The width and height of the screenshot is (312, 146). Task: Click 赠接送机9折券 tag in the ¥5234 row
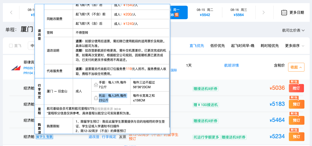pyautogui.click(x=233, y=137)
